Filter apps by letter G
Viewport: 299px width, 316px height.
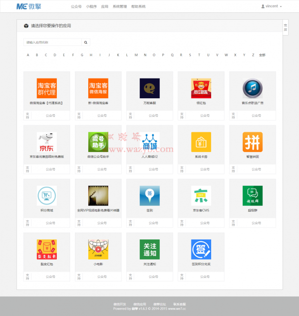coord(82,55)
